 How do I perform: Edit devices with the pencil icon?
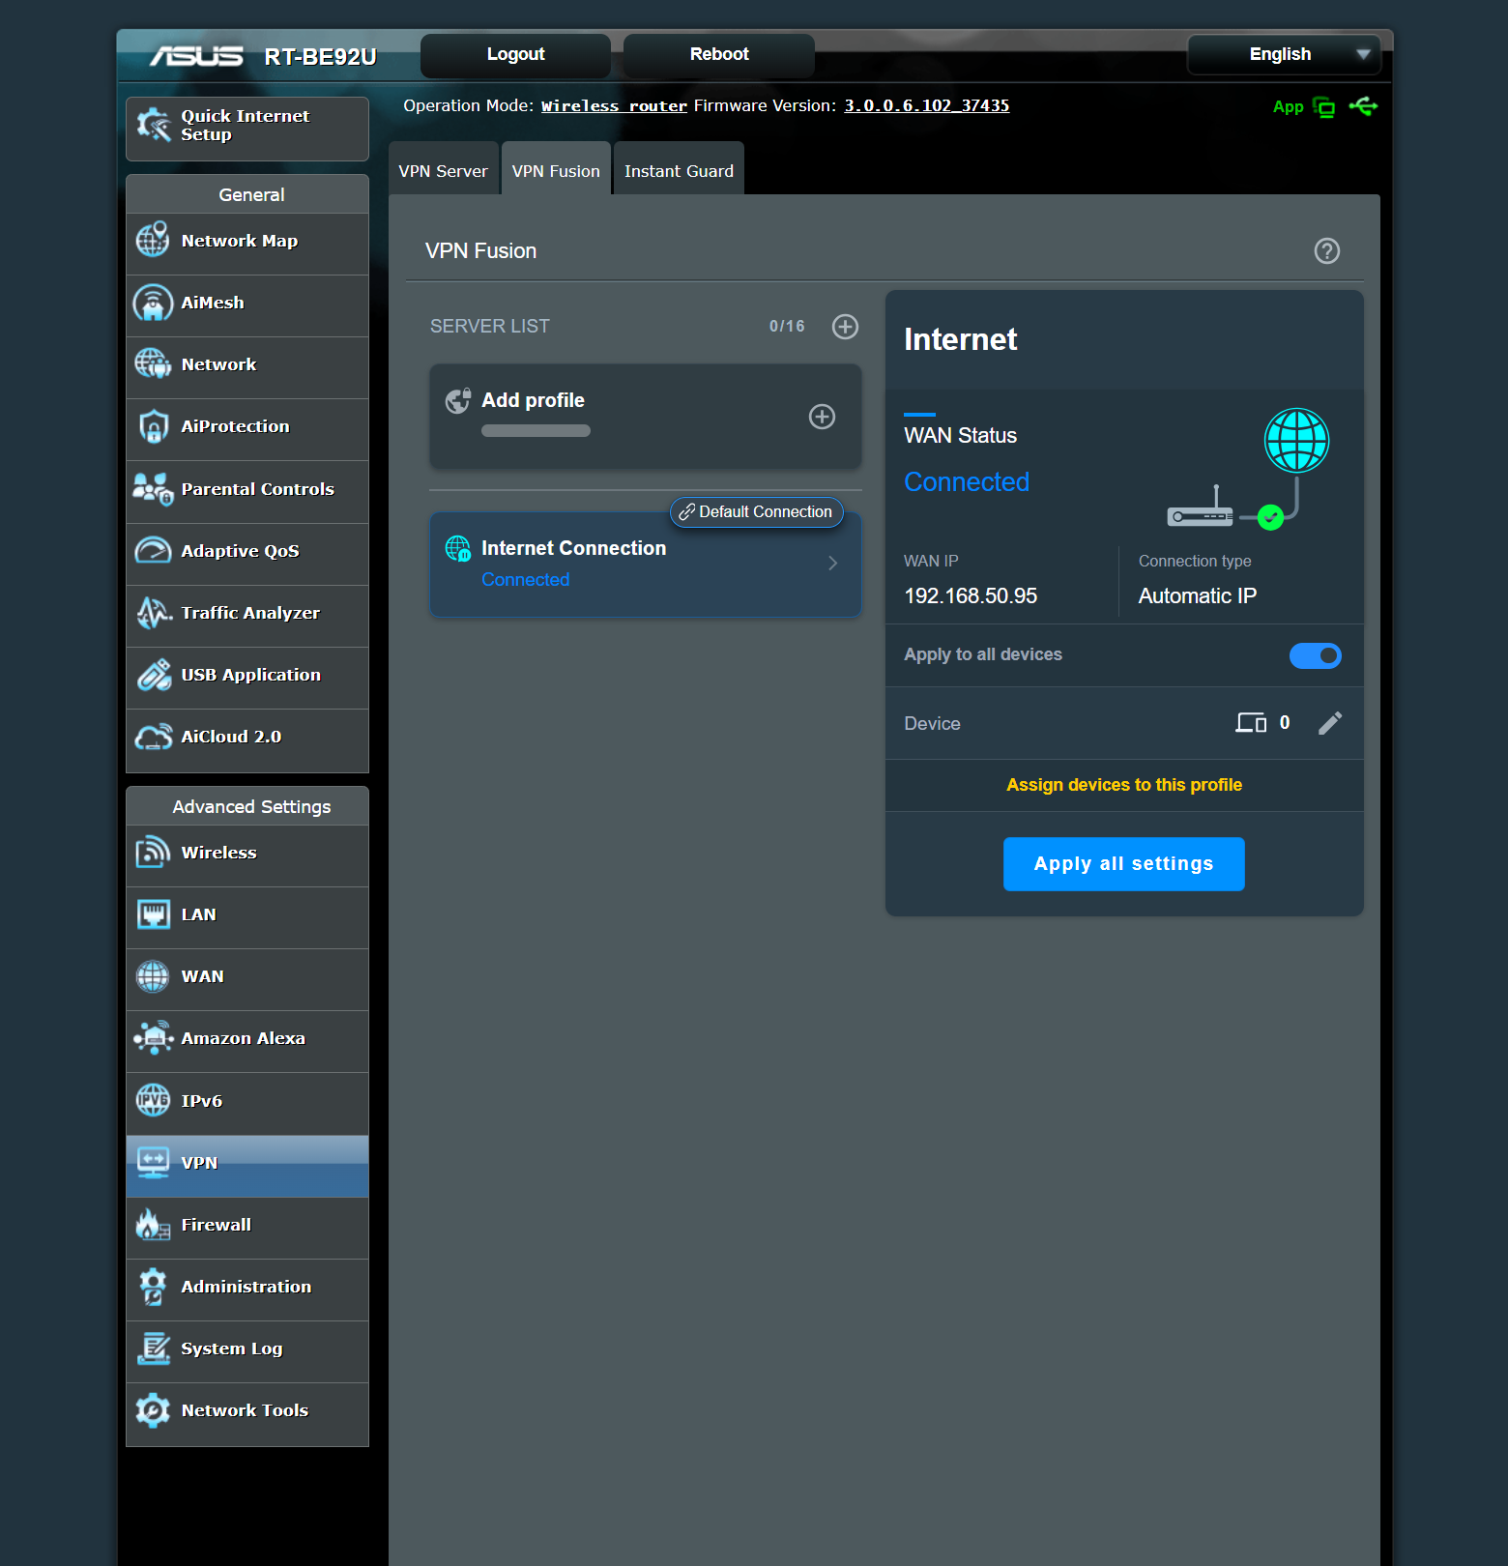(x=1330, y=723)
